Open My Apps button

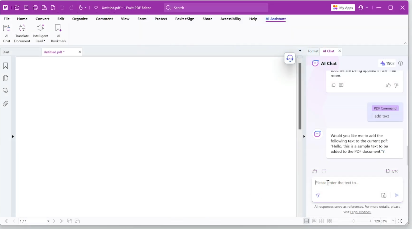click(x=343, y=8)
